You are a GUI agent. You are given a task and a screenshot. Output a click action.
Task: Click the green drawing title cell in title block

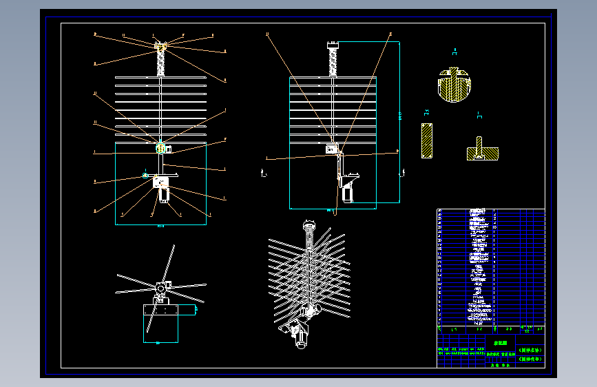(501, 343)
